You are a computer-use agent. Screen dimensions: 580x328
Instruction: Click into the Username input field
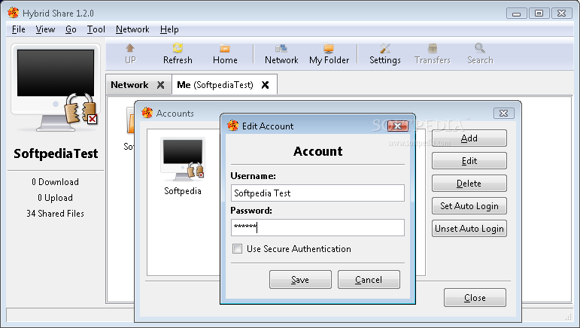coord(317,193)
